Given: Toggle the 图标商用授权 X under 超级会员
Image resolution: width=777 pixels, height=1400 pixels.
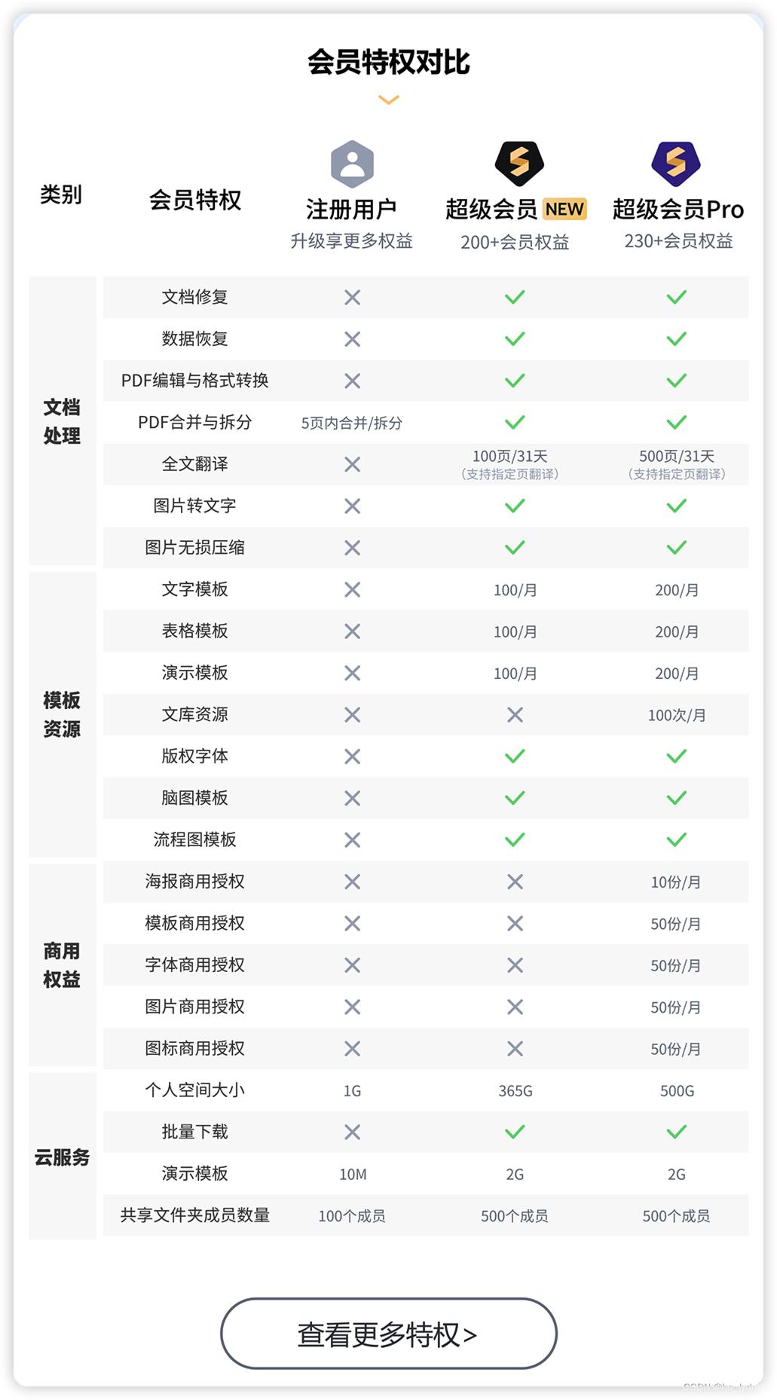Looking at the screenshot, I should point(515,1047).
